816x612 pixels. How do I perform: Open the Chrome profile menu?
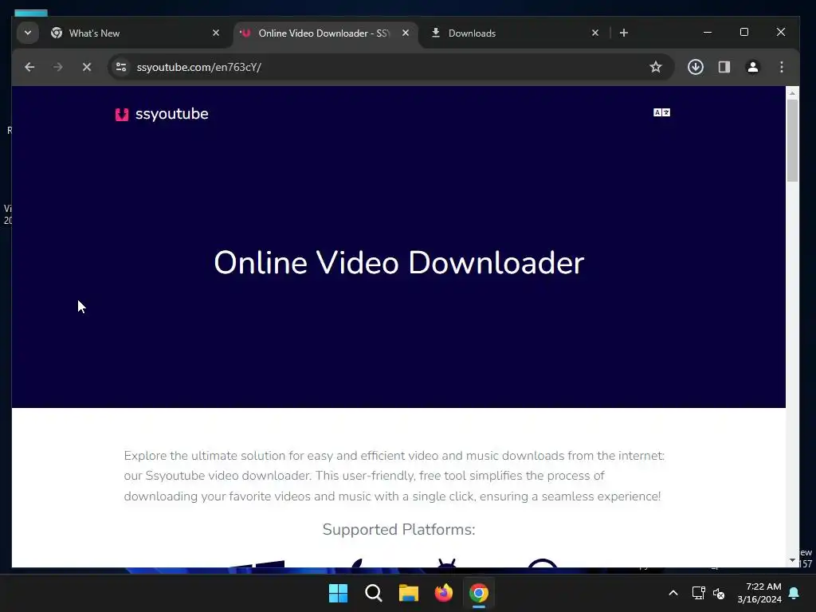[753, 67]
